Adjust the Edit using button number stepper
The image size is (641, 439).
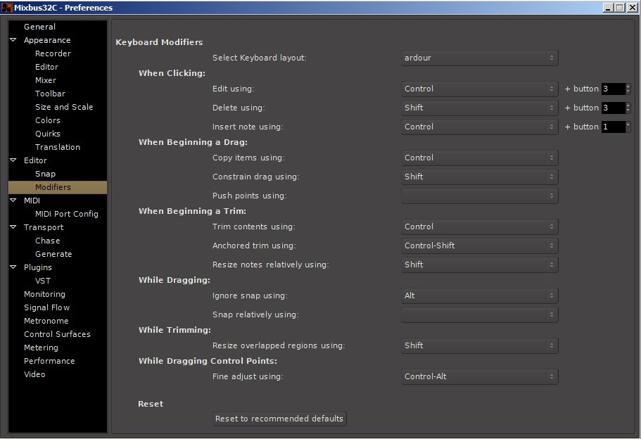coord(628,89)
